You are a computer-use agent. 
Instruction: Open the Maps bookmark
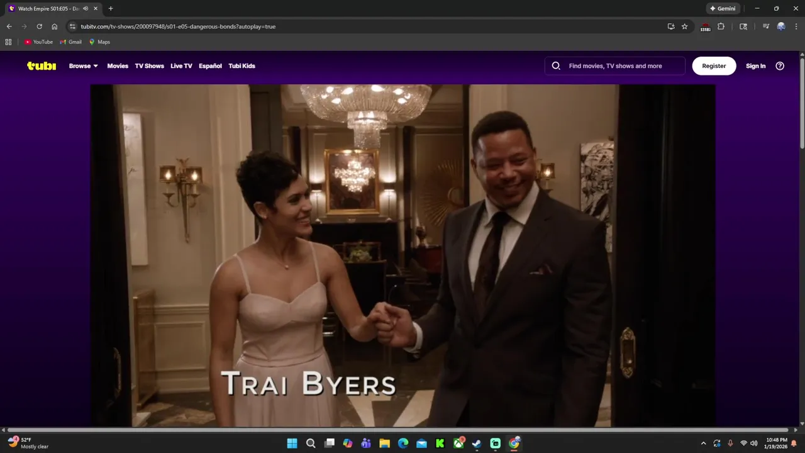tap(99, 42)
